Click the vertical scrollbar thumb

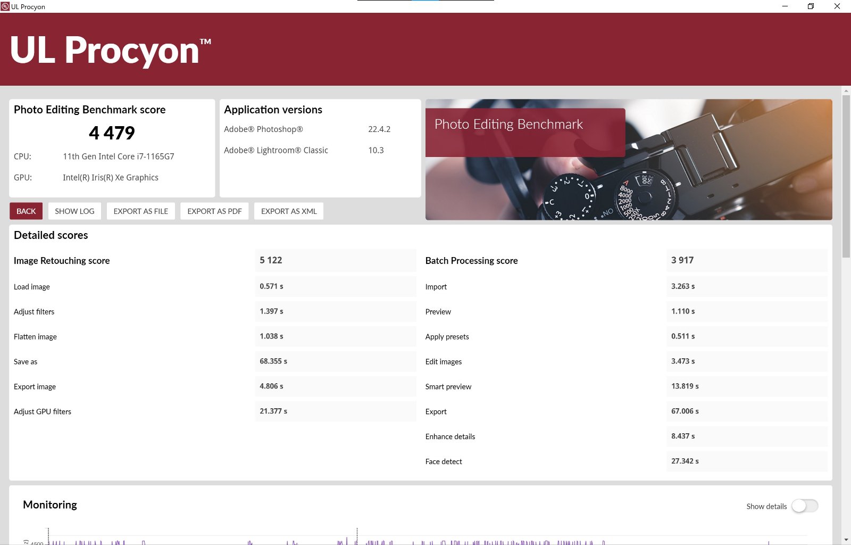click(846, 176)
